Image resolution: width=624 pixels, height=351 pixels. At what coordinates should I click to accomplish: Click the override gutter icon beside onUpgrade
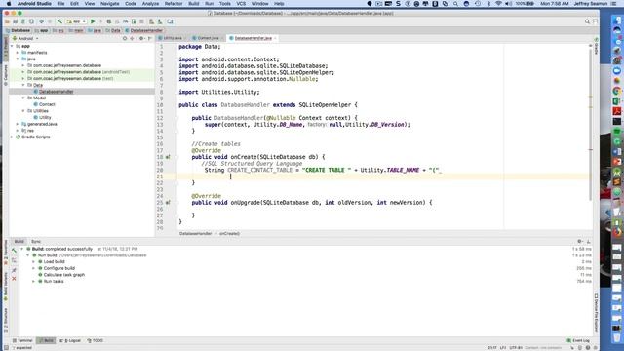[168, 203]
